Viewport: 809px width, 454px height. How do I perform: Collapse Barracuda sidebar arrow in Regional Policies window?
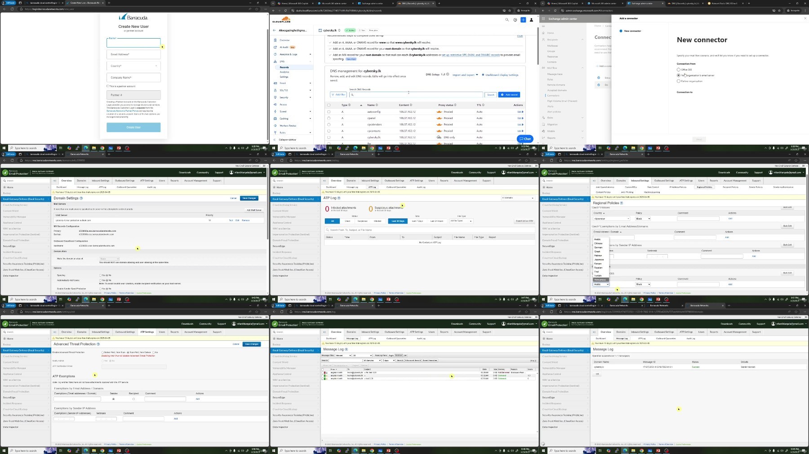(x=594, y=181)
